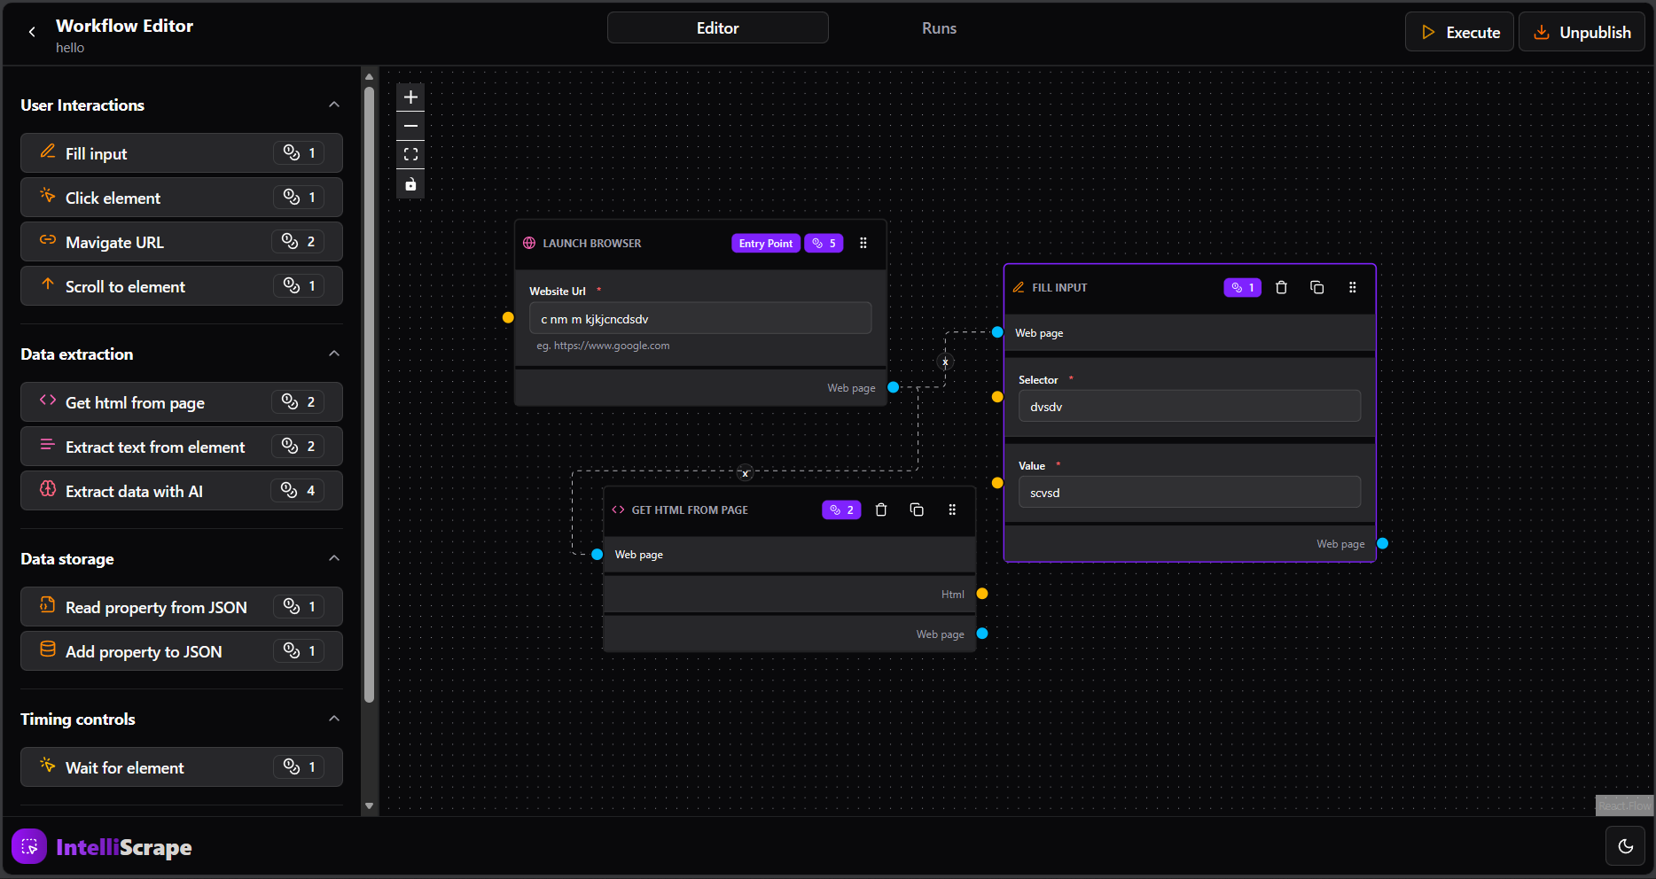1656x879 pixels.
Task: Click the back arrow next to Workflow Editor
Action: click(x=32, y=31)
